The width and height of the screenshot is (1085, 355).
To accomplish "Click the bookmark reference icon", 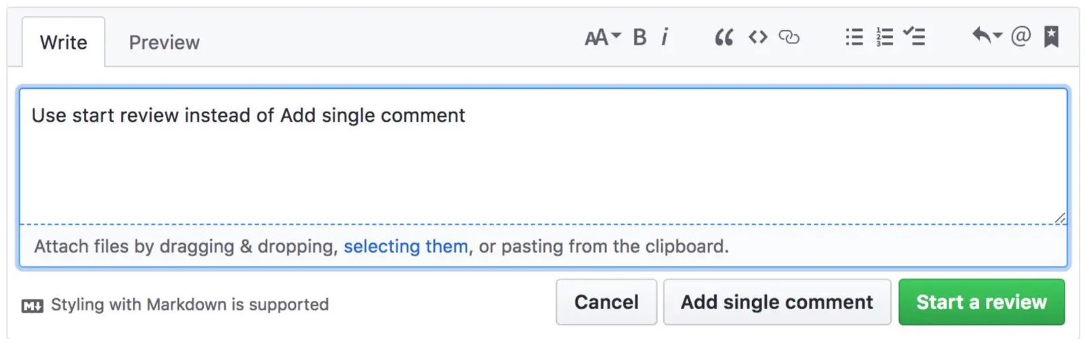I will (1051, 37).
